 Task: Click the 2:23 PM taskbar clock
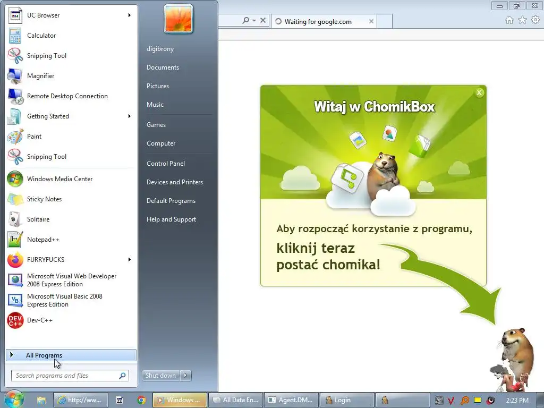[517, 401]
